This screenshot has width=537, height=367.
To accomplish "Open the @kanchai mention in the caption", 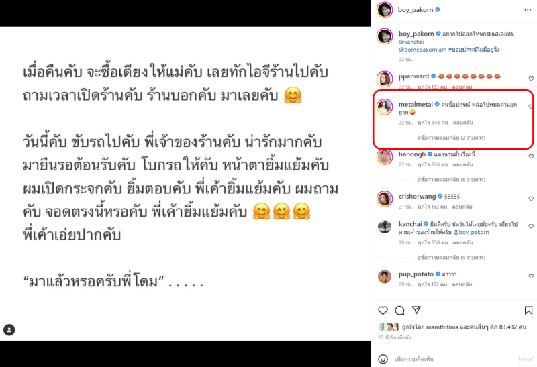I will click(x=411, y=42).
